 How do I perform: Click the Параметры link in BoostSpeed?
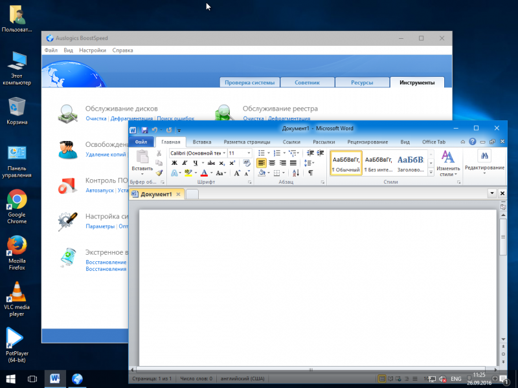tap(100, 226)
